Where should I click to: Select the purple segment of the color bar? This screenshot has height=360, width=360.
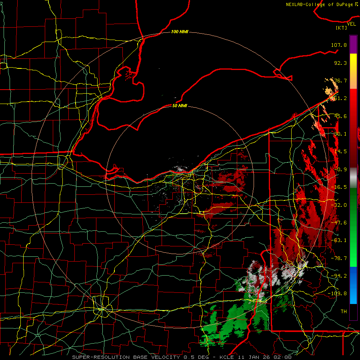(353, 44)
